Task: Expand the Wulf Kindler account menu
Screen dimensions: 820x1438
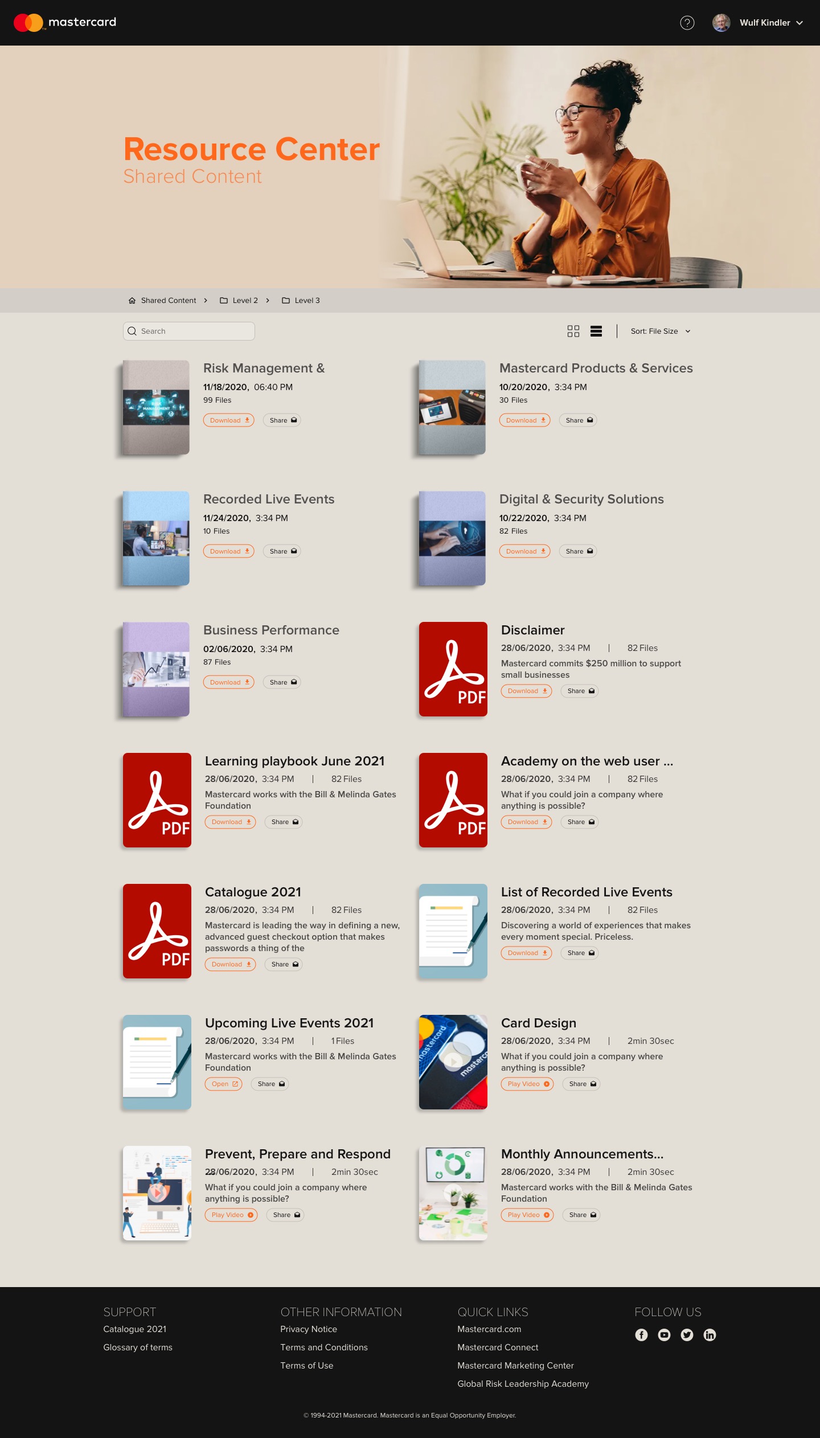Action: 799,23
